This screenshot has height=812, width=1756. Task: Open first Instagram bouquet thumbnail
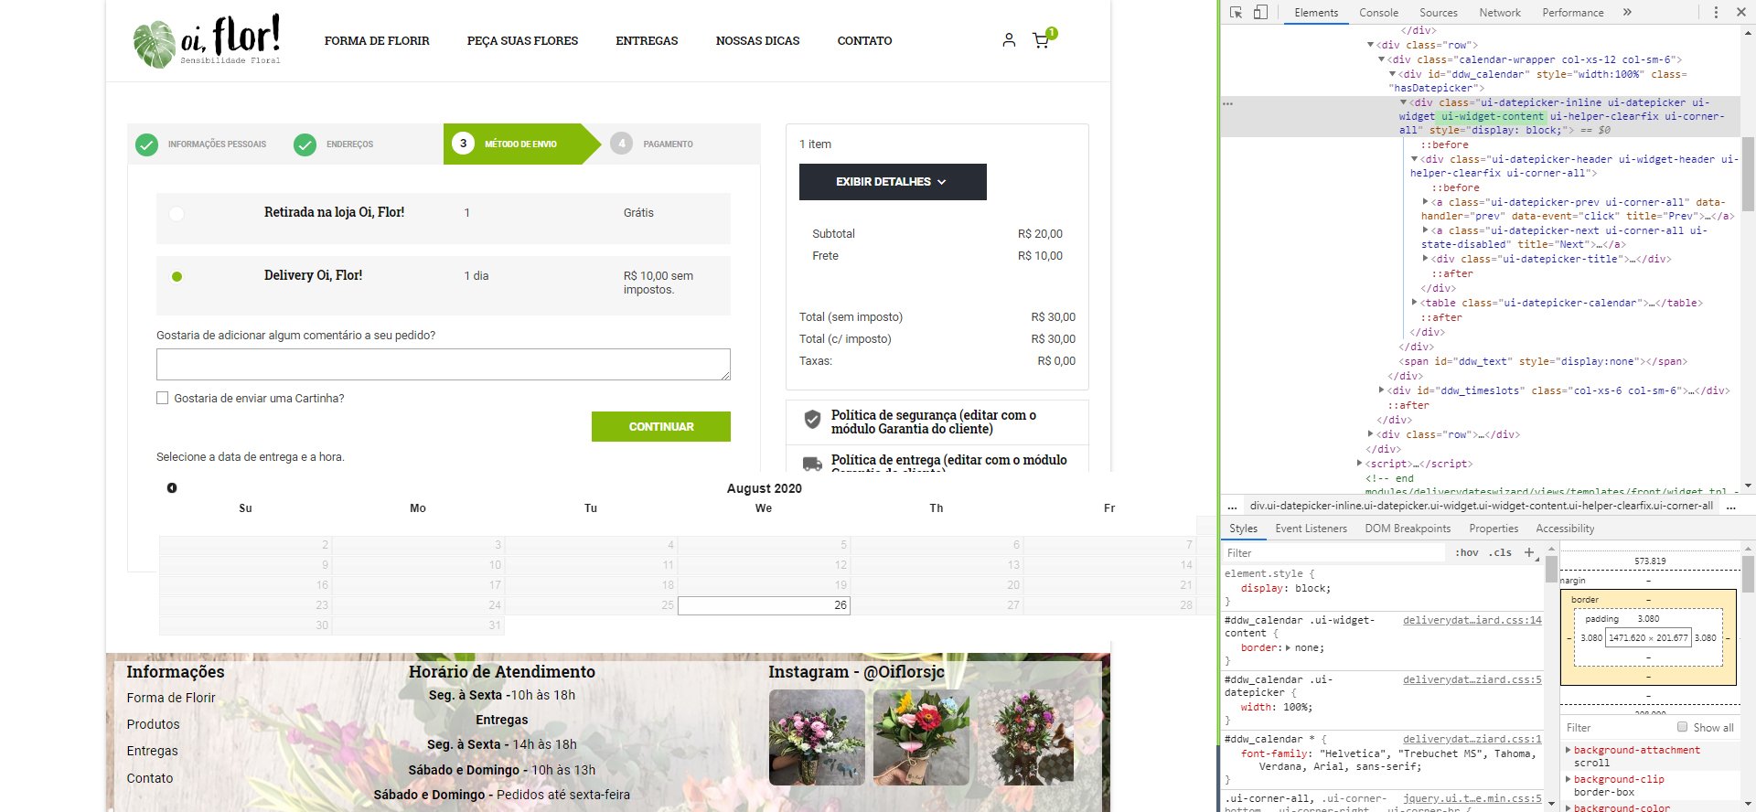(817, 737)
